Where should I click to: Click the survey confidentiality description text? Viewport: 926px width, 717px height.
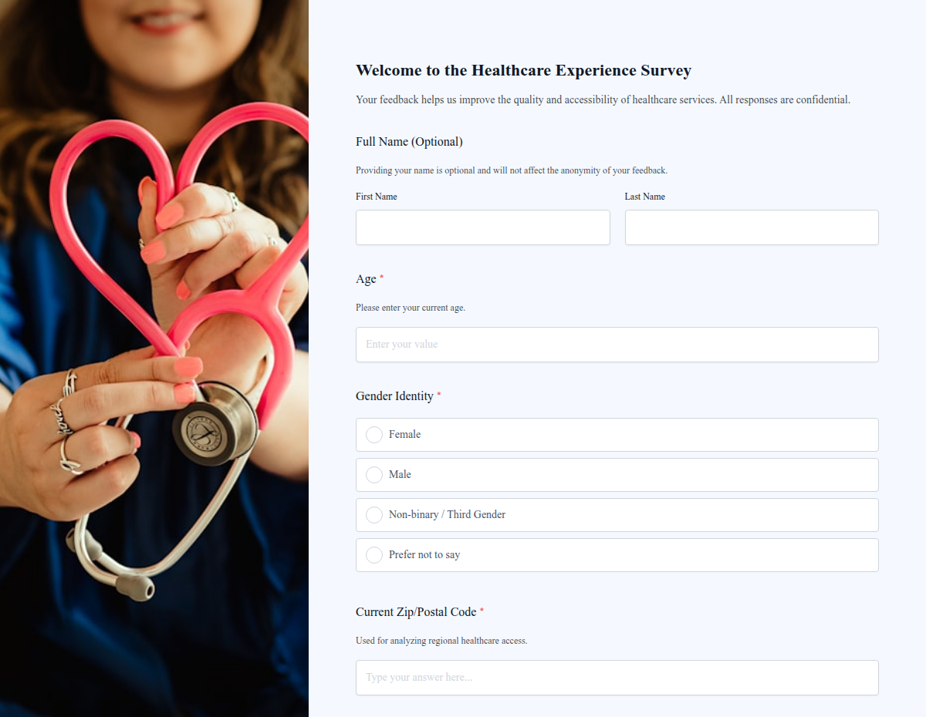point(603,100)
